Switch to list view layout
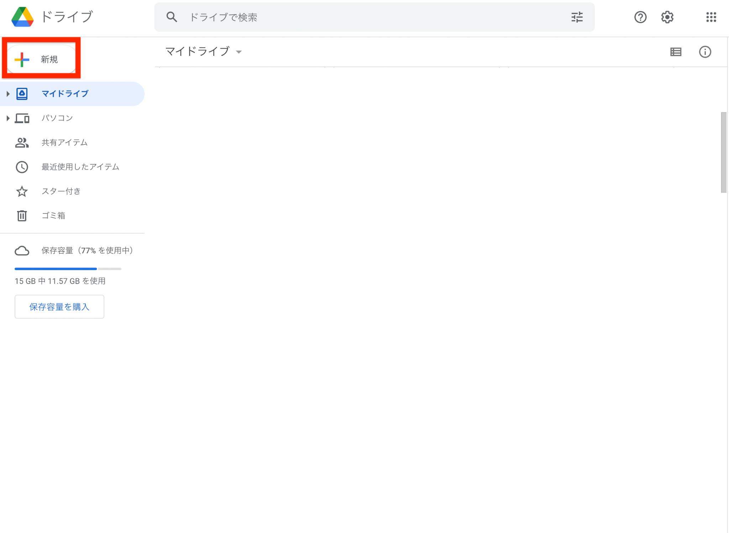The image size is (729, 533). pos(675,52)
